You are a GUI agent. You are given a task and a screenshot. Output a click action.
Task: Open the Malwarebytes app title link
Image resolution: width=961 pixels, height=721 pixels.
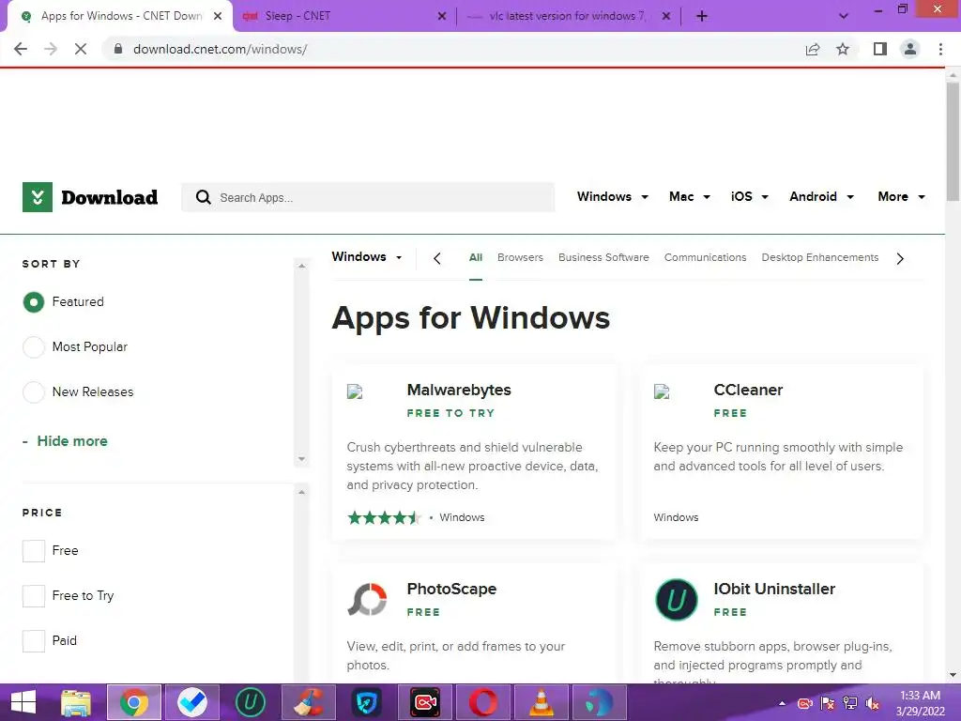point(459,390)
